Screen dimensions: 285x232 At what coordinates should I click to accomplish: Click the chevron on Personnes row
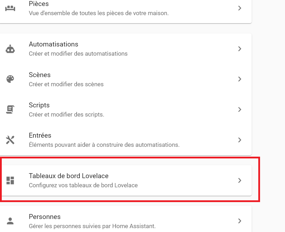240,221
